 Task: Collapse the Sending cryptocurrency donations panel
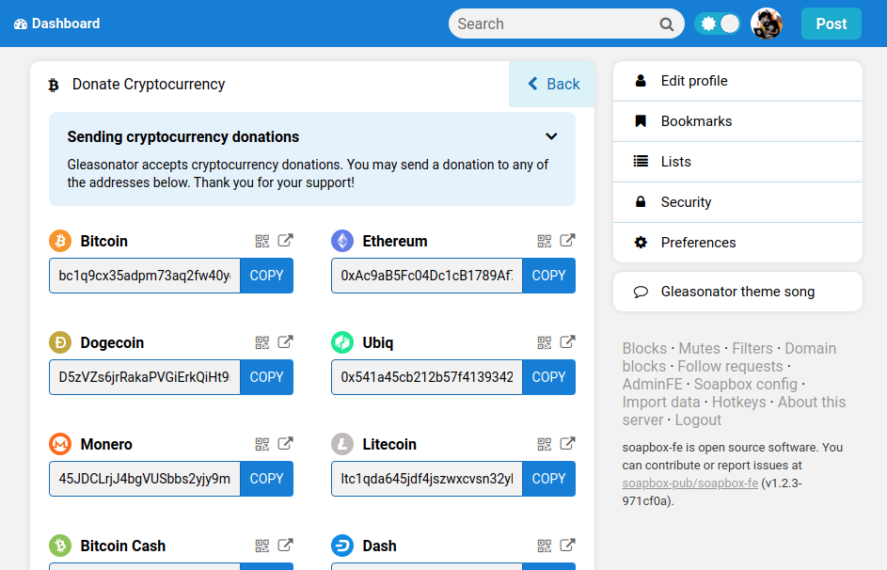pos(551,136)
